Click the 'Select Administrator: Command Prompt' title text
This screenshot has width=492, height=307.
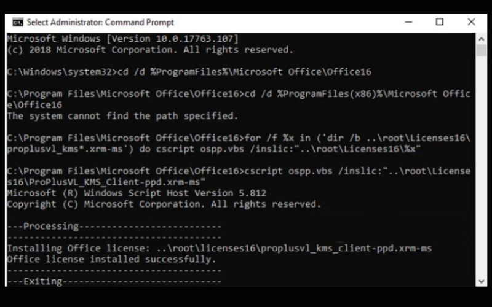click(100, 22)
